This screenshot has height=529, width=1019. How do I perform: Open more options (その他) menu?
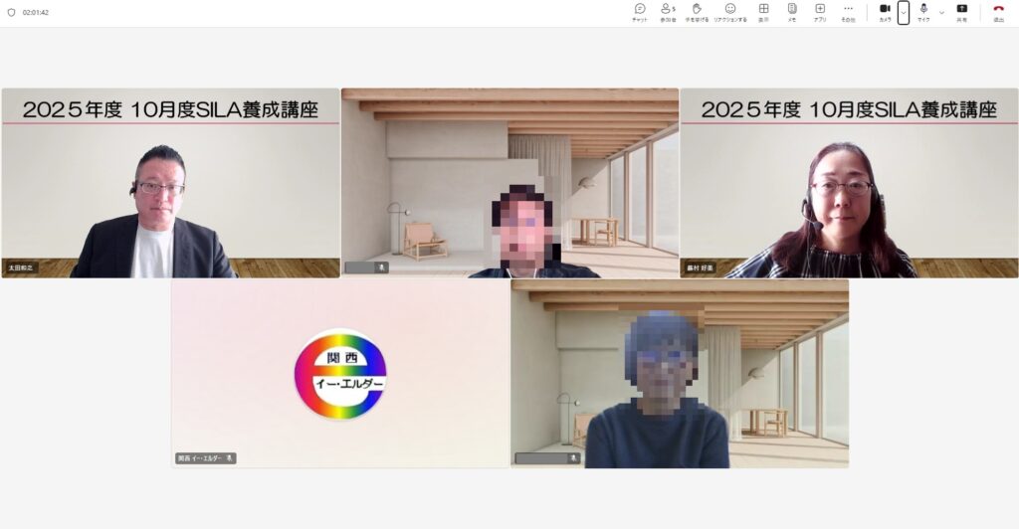point(848,12)
